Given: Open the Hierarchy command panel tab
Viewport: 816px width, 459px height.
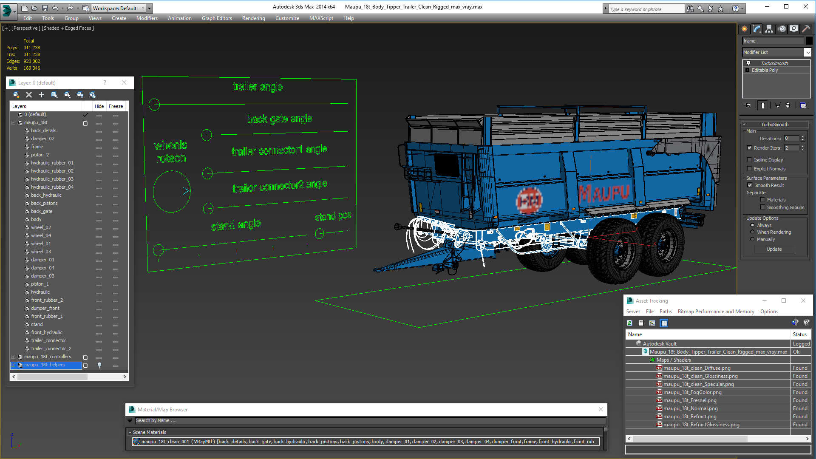Looking at the screenshot, I should tap(769, 29).
